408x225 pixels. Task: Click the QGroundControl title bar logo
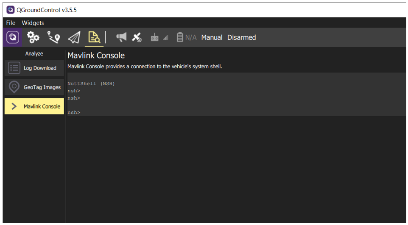[11, 10]
